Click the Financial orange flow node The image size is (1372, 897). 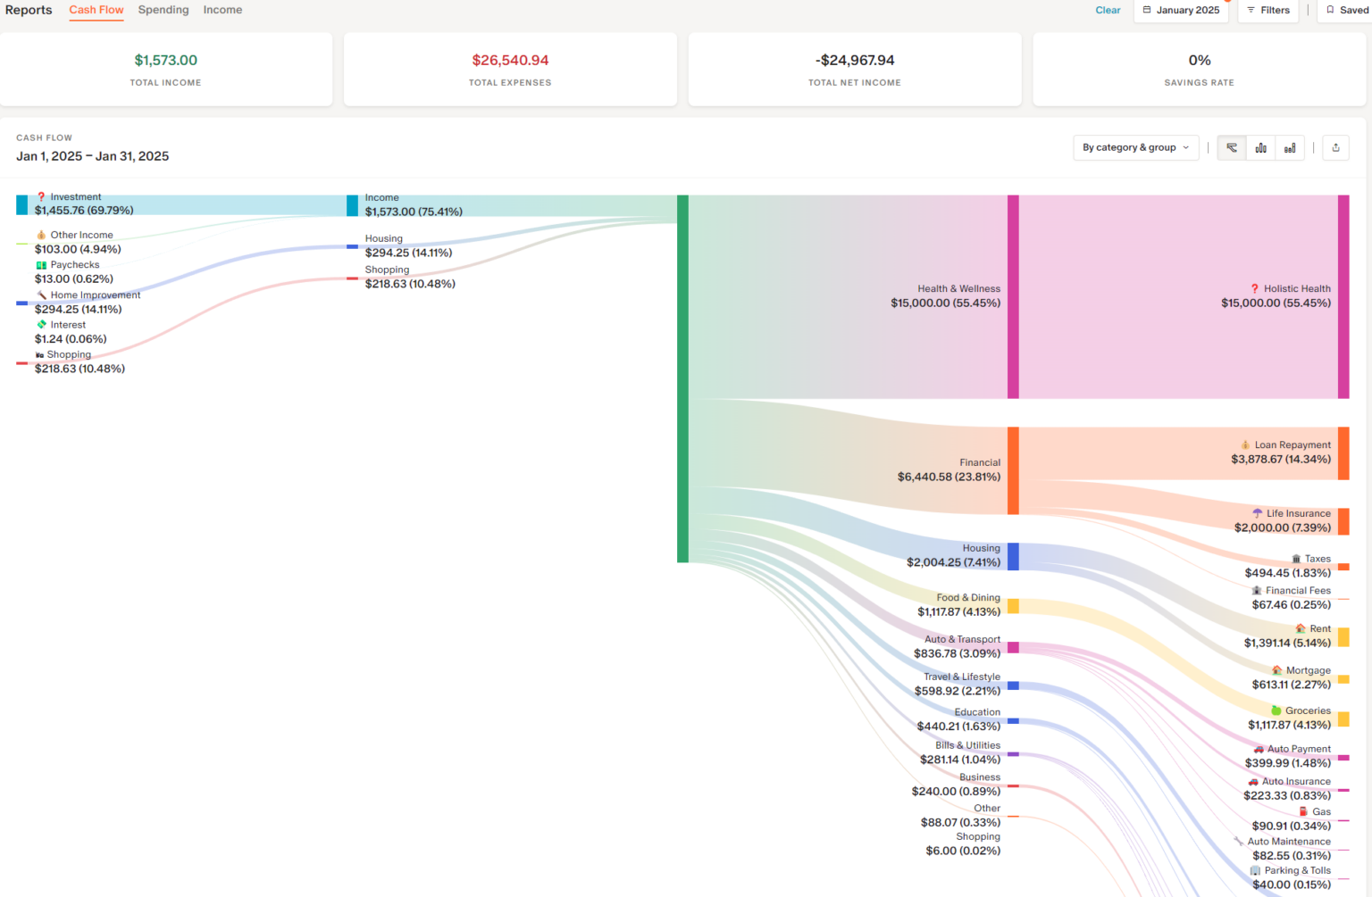[x=1013, y=470]
